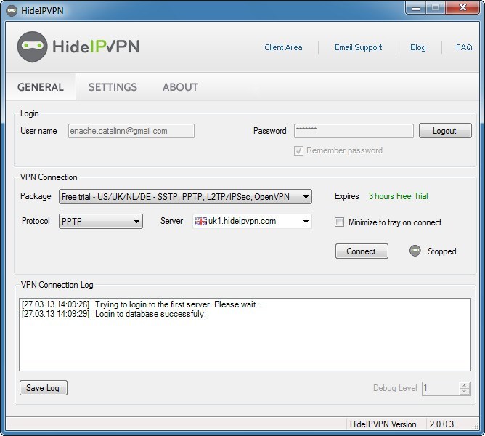
Task: Open the FAQ link
Action: pyautogui.click(x=464, y=47)
